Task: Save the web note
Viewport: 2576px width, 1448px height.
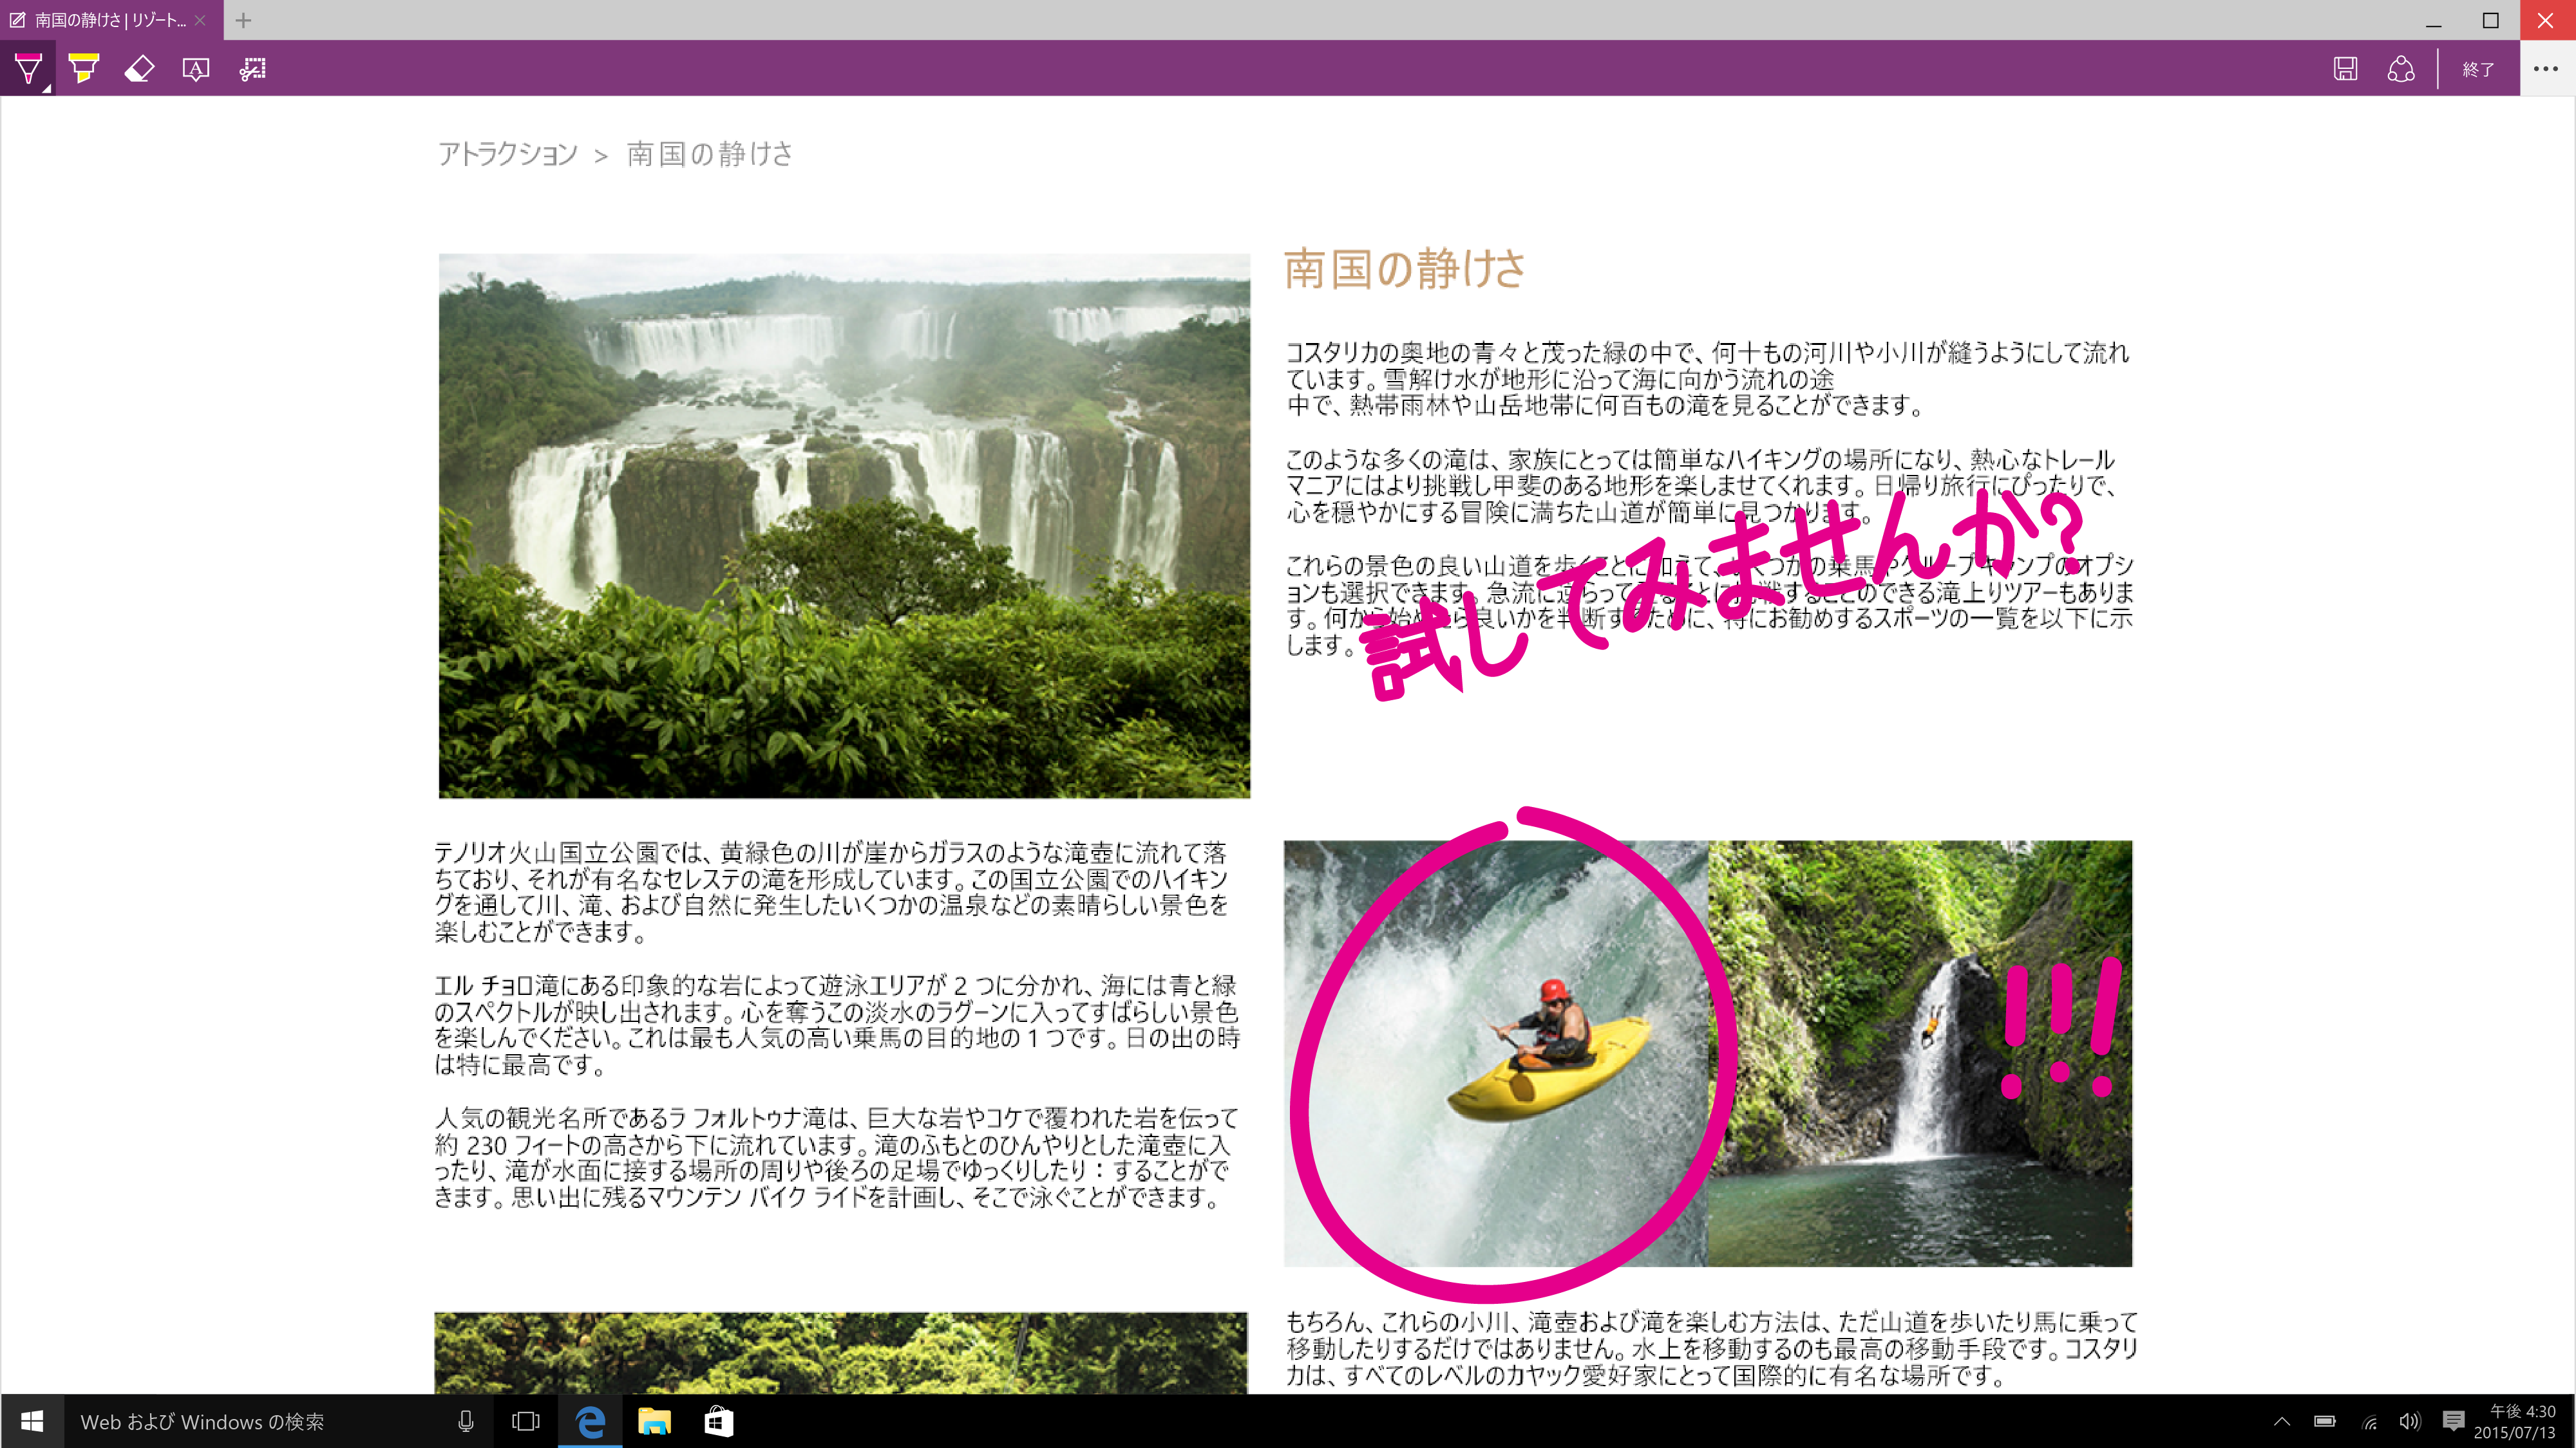Action: point(2345,69)
